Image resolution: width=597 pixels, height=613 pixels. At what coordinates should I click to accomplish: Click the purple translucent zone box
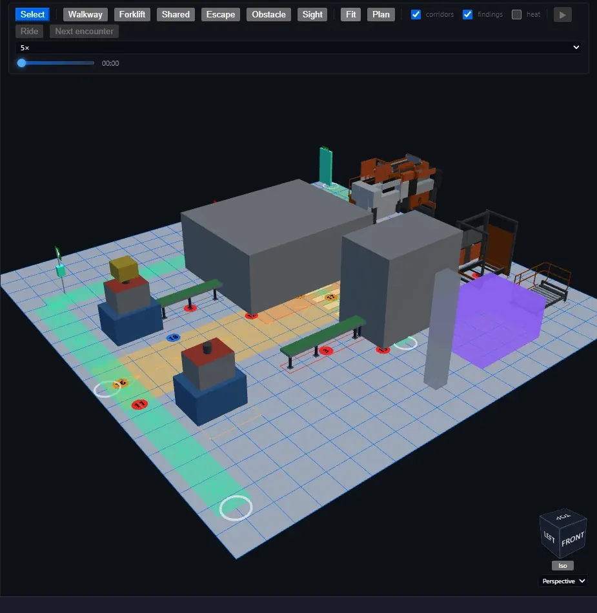coord(498,321)
